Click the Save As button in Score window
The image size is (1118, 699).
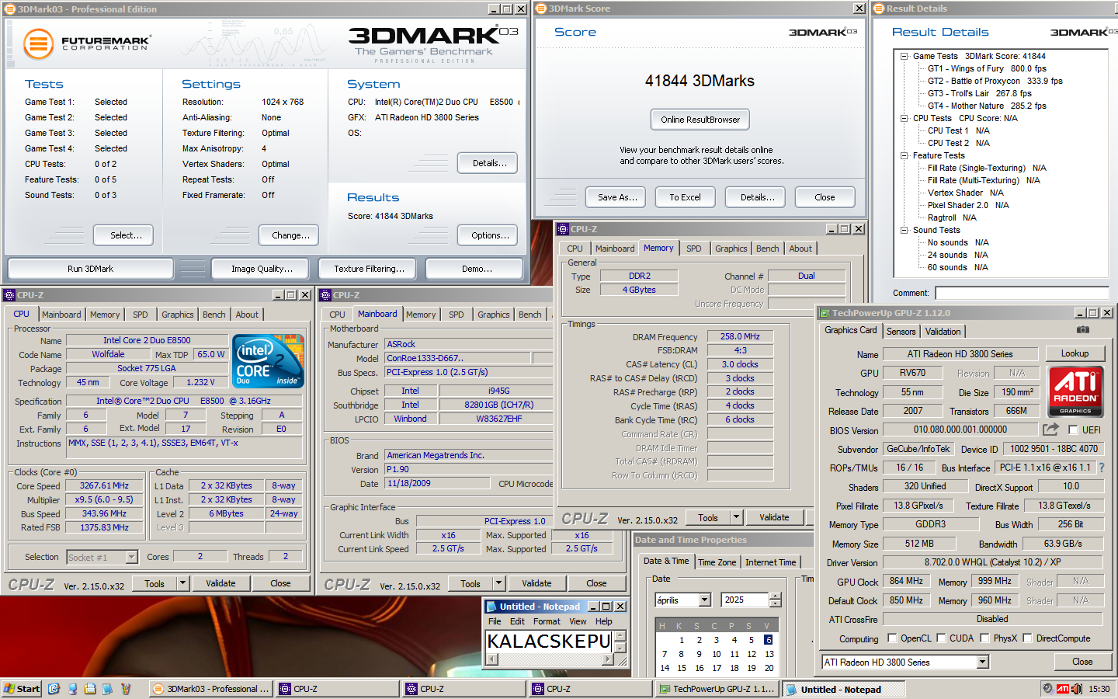(x=617, y=197)
